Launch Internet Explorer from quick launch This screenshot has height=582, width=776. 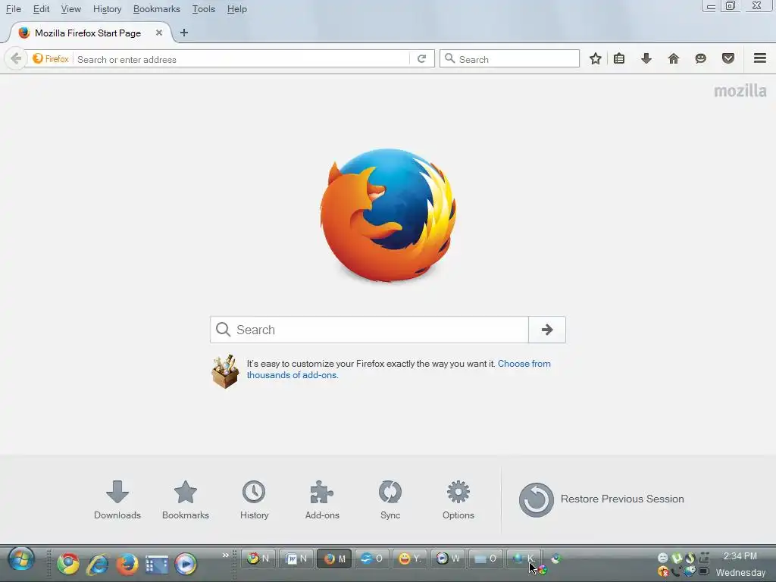[x=98, y=563]
